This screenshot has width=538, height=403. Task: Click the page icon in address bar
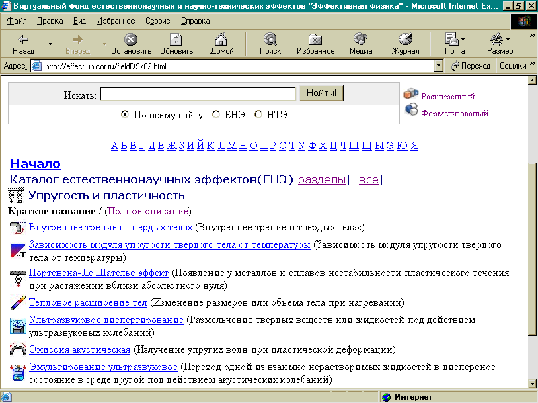36,66
